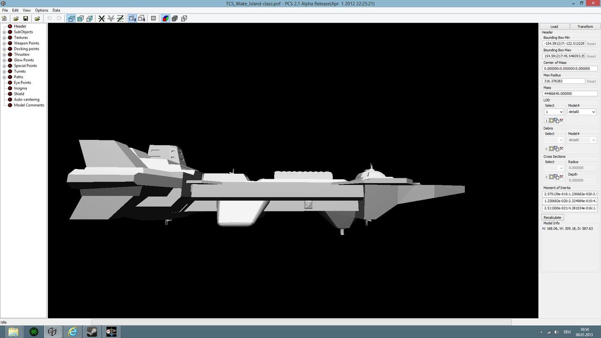Click the dotted grid toolbar icon
This screenshot has width=601, height=338.
pos(153,18)
